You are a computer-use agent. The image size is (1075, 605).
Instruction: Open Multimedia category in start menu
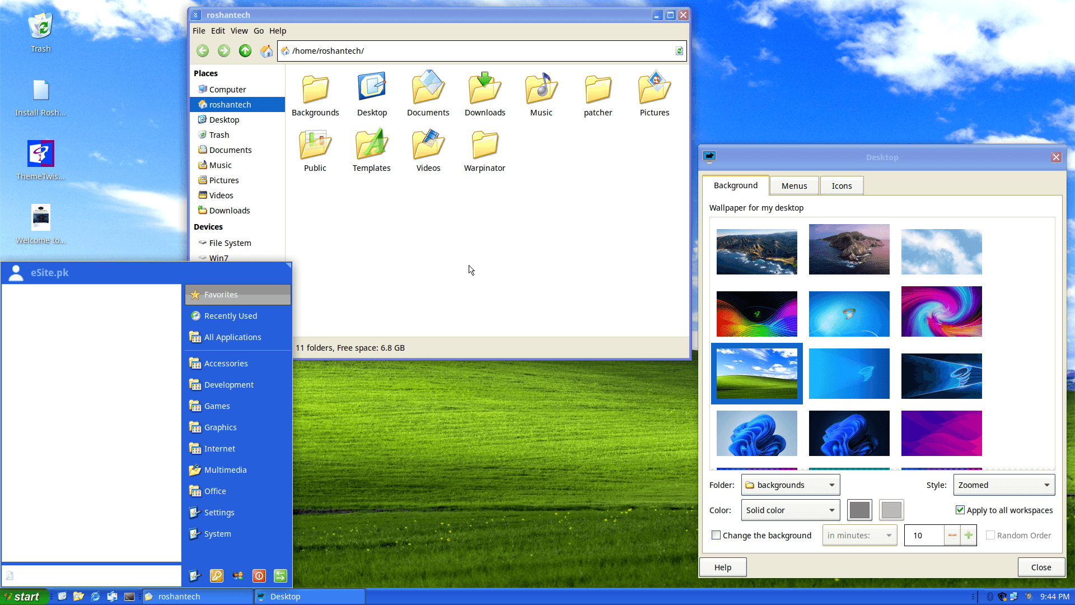(x=238, y=470)
